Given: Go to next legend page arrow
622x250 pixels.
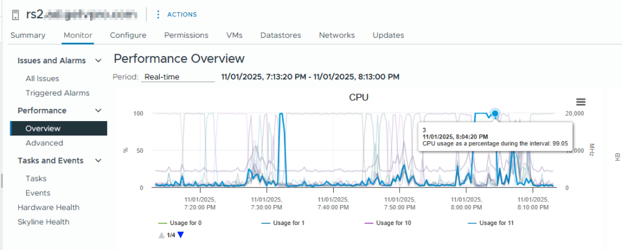Looking at the screenshot, I should [x=180, y=235].
